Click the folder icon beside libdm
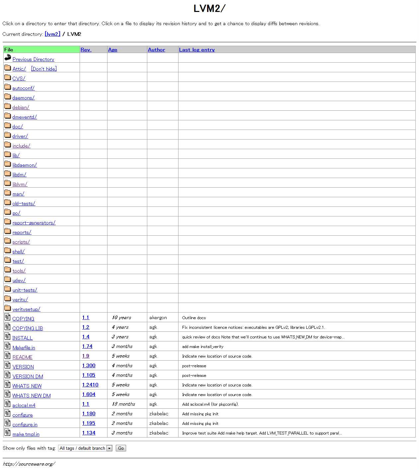Screen dimensions: 419x469 [7, 173]
